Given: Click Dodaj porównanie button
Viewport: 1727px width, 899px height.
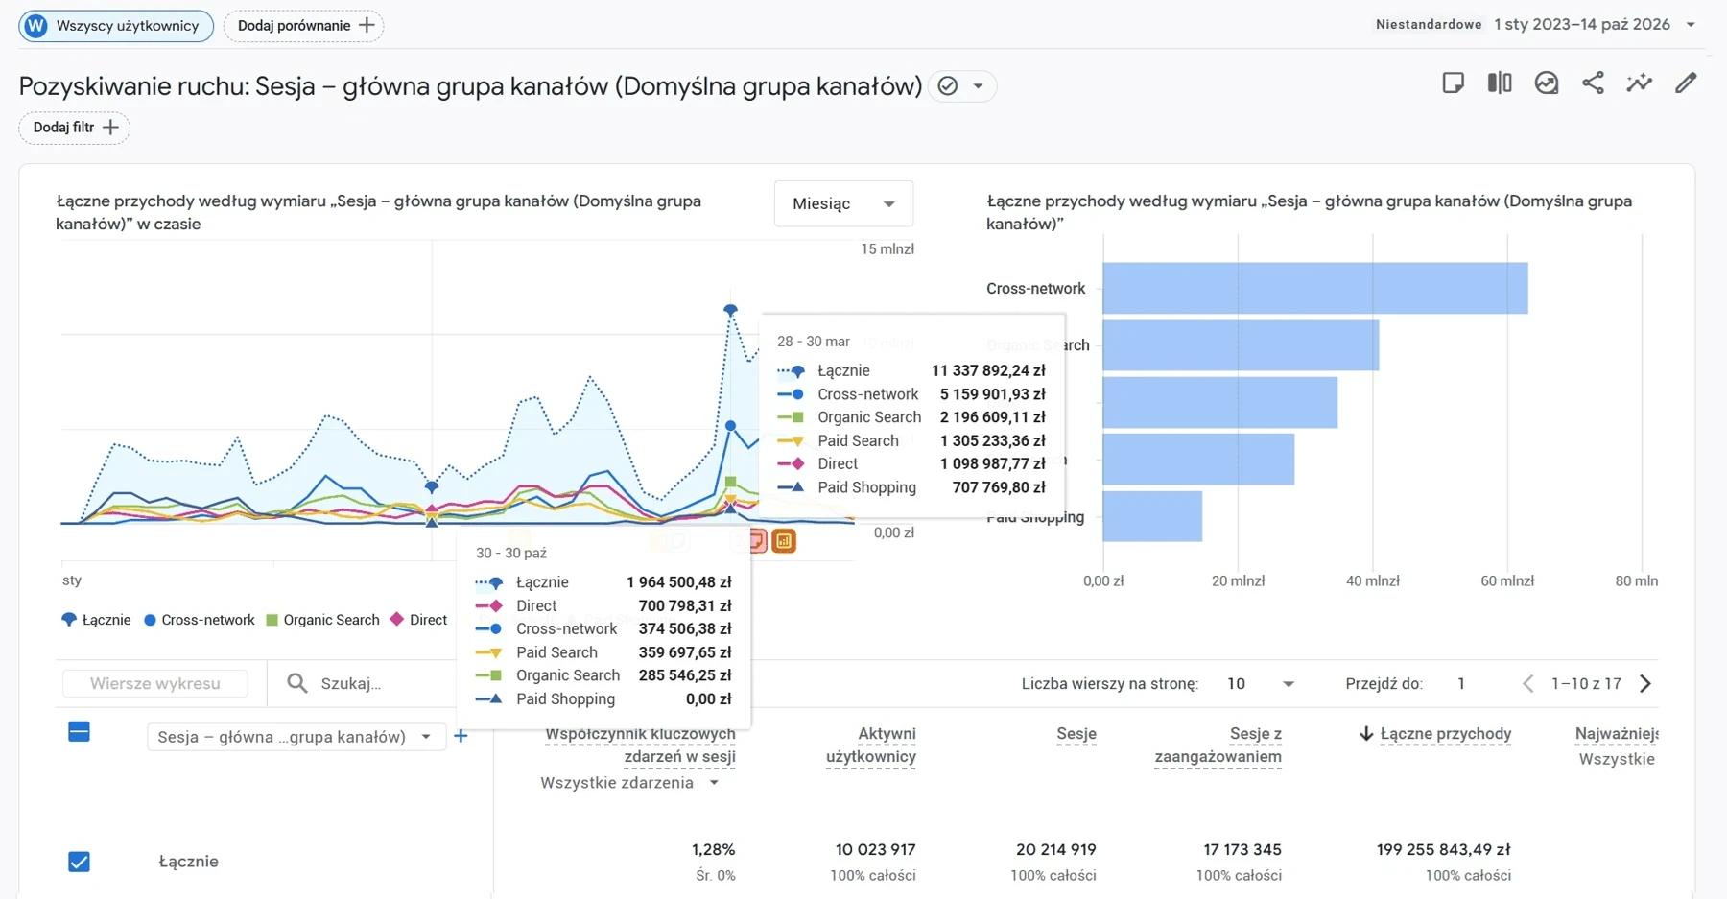Looking at the screenshot, I should pos(303,26).
